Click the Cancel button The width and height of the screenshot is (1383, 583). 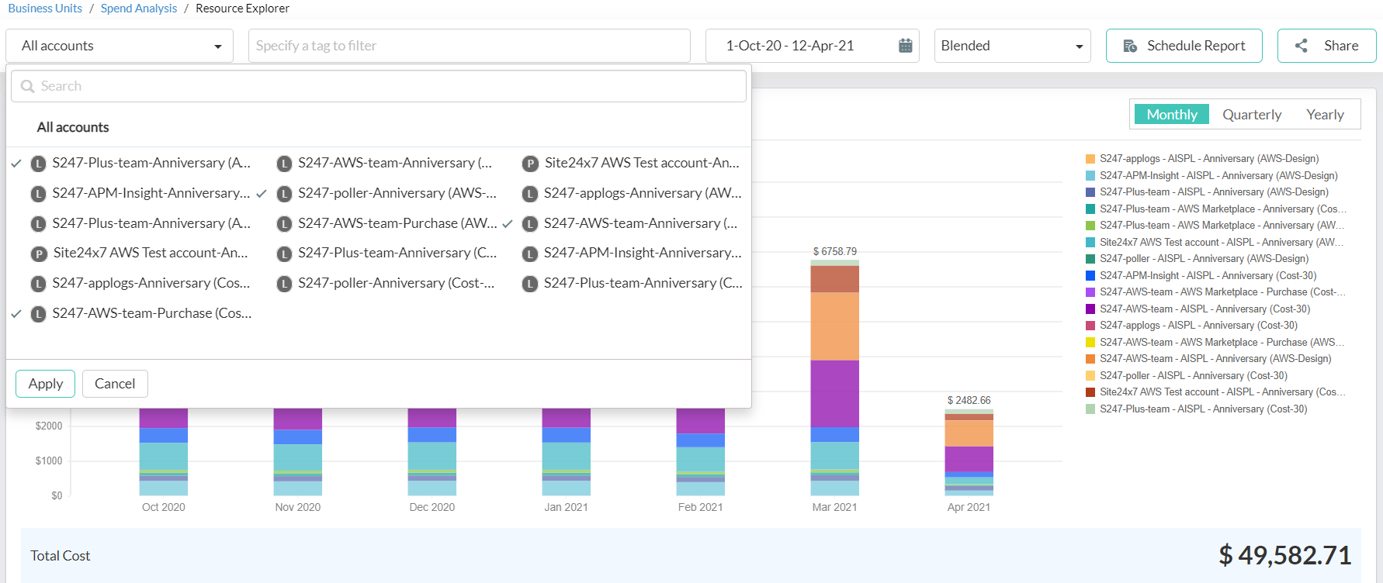(x=115, y=384)
